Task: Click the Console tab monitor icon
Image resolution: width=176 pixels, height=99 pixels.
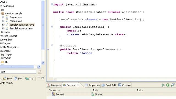Action: coord(120,85)
